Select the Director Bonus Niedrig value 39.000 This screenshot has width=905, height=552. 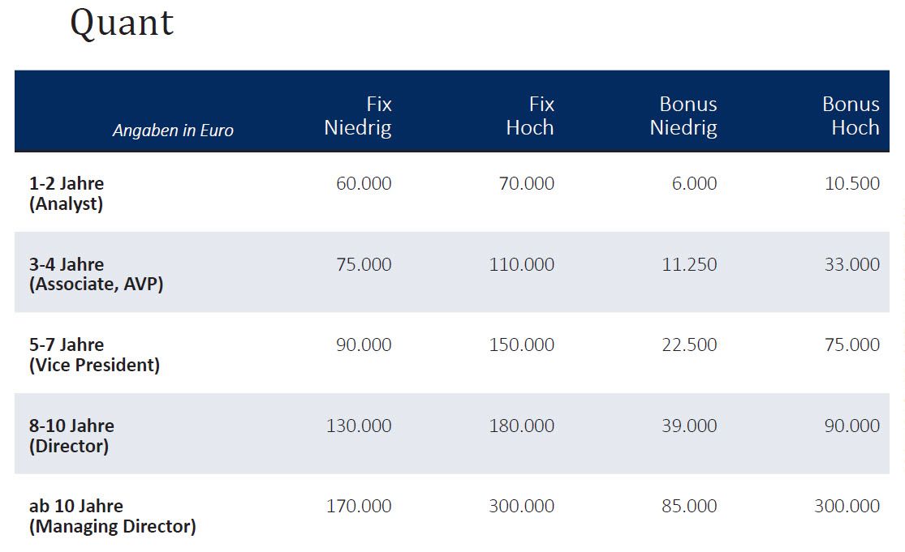[x=689, y=426]
